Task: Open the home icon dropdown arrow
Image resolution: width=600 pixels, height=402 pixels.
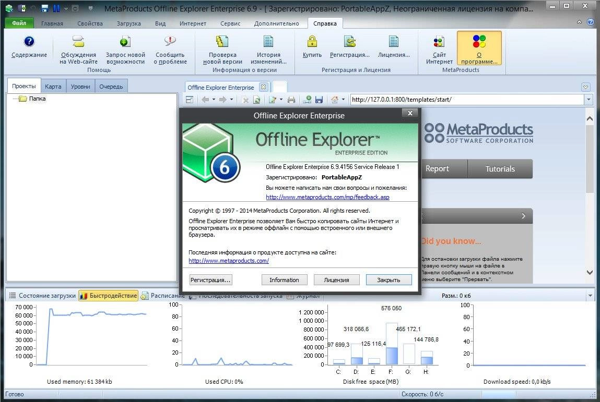Action: click(x=343, y=100)
